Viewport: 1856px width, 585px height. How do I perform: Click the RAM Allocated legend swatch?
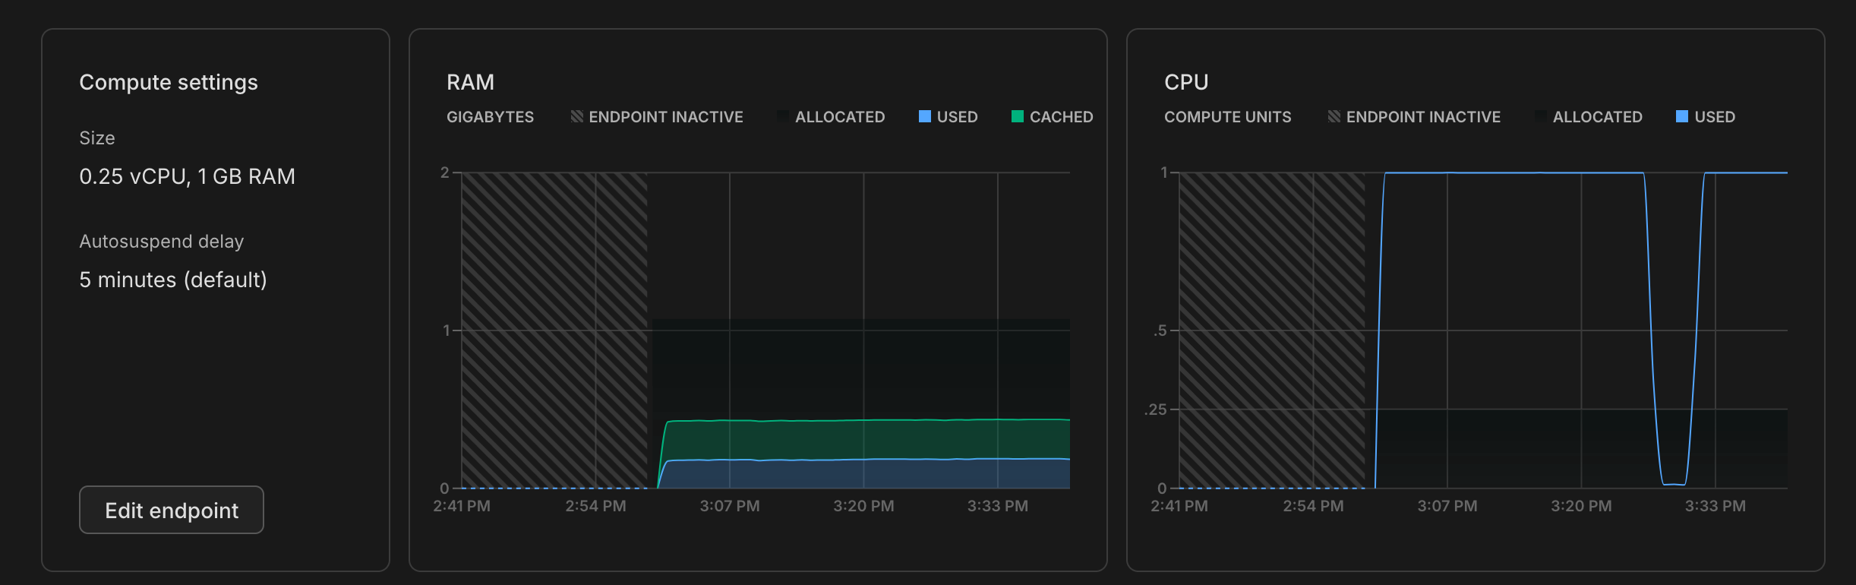tap(783, 116)
